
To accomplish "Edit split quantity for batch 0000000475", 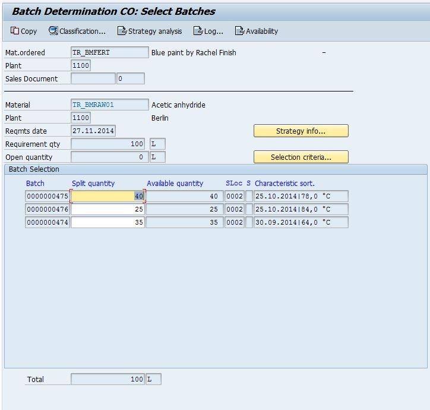I will tap(107, 196).
